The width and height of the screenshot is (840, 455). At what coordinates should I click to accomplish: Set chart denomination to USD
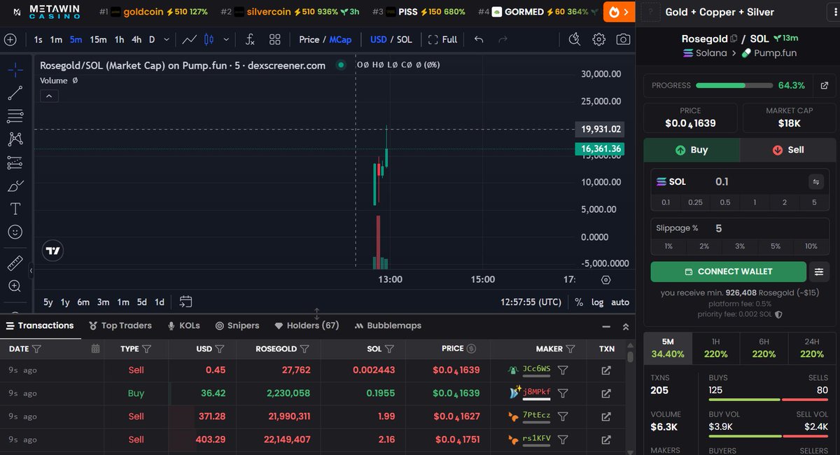point(378,40)
